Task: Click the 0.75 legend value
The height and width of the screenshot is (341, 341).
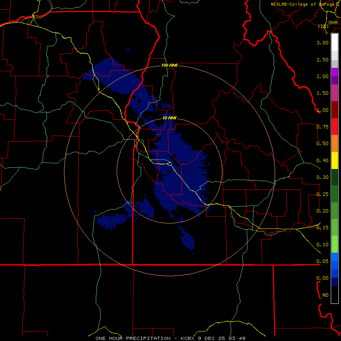Action: pos(322,127)
